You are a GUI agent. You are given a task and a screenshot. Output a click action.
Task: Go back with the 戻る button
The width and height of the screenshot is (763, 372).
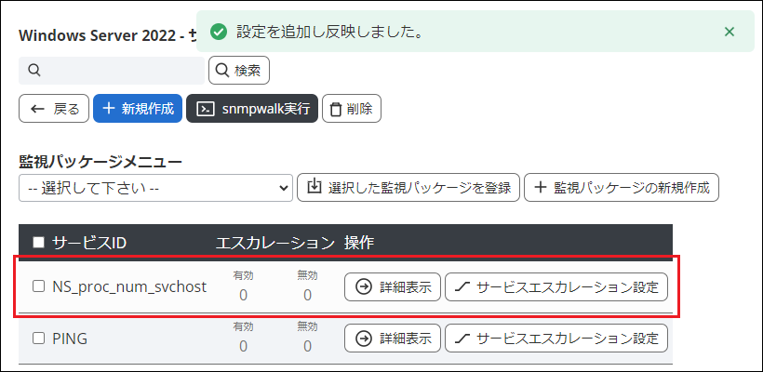click(55, 108)
